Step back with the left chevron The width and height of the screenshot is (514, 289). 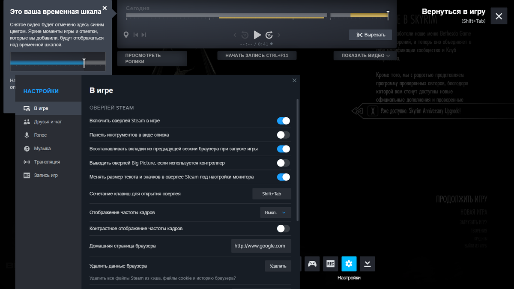tap(235, 35)
